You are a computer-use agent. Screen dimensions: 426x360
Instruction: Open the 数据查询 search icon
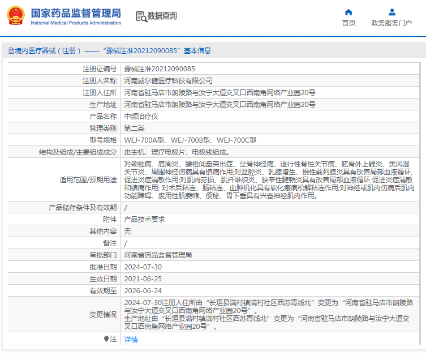[x=141, y=16]
